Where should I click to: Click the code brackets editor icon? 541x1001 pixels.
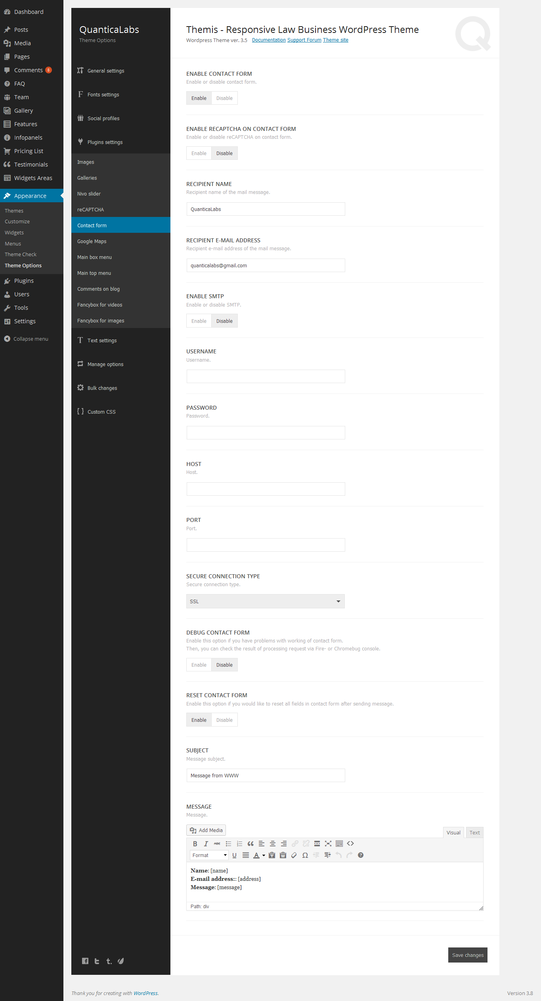[350, 844]
